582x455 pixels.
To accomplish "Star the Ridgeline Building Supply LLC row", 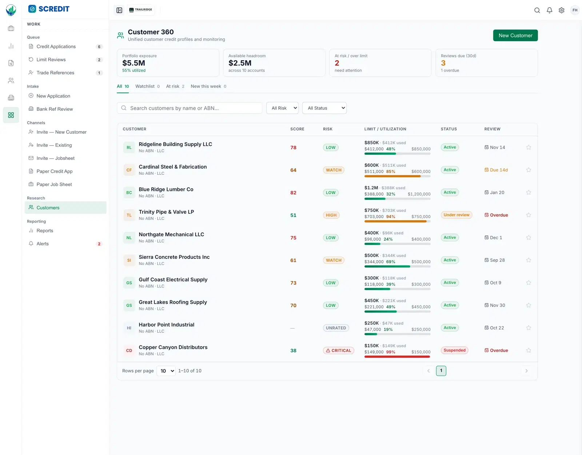I will [529, 147].
